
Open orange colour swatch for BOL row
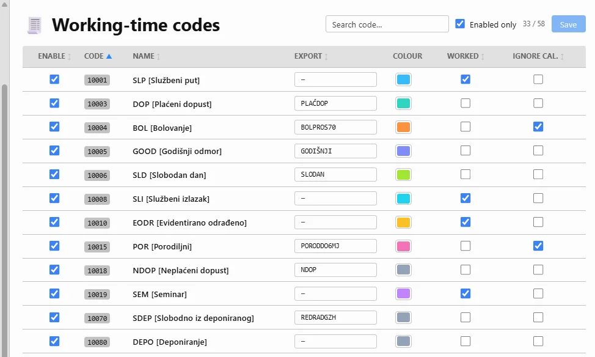403,127
